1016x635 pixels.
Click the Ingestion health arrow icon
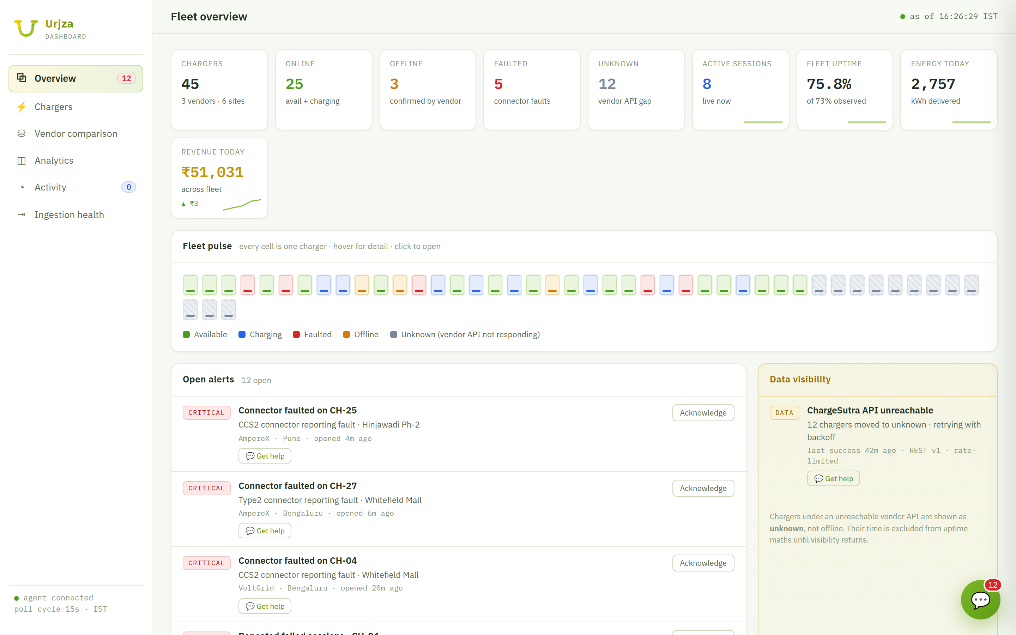point(22,214)
